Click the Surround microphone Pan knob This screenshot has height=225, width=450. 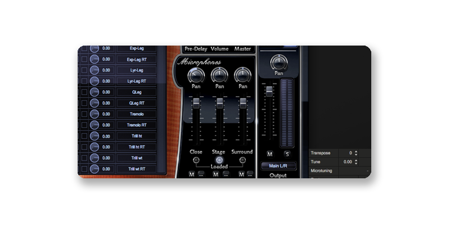coord(243,74)
